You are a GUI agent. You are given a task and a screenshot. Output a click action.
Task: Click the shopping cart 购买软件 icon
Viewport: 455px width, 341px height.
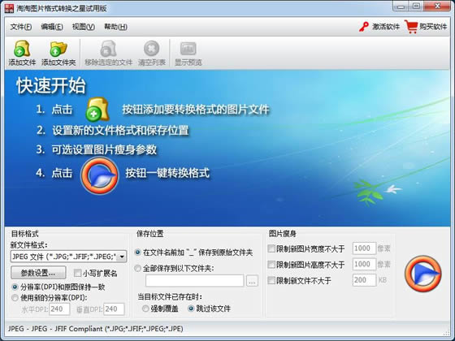[411, 27]
